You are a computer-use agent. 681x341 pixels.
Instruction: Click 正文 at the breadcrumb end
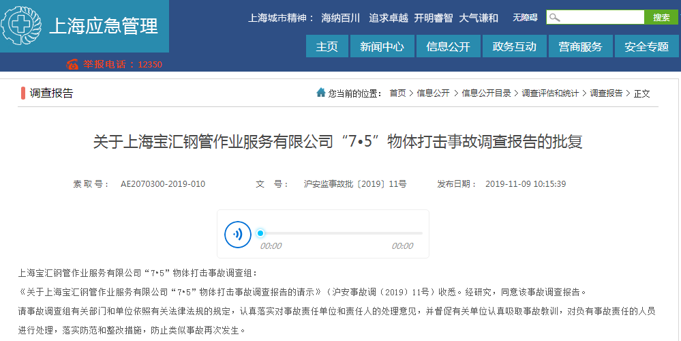click(x=642, y=93)
